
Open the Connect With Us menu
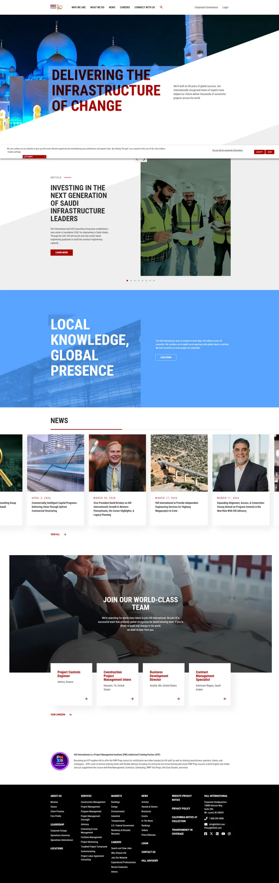tap(145, 7)
